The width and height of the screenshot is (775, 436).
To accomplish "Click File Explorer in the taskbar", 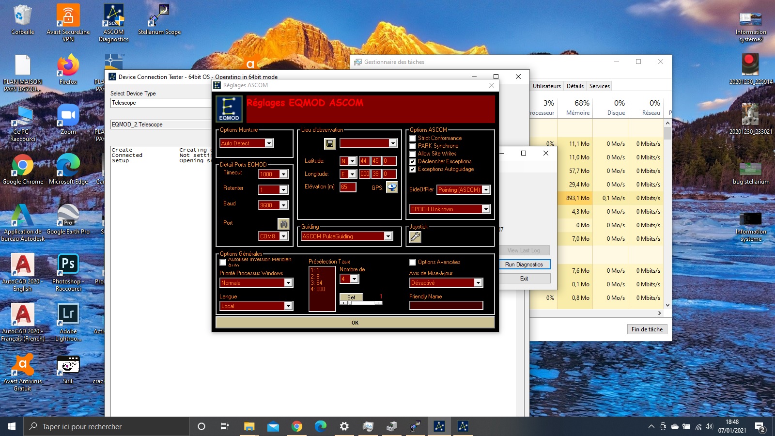I will 249,426.
